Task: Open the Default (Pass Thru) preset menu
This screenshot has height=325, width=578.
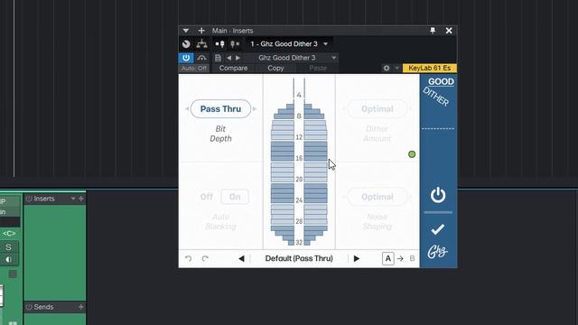Action: point(299,259)
